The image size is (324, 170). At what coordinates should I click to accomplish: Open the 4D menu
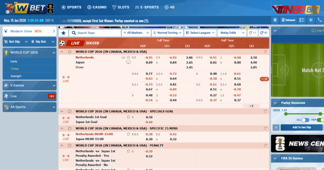170,7
